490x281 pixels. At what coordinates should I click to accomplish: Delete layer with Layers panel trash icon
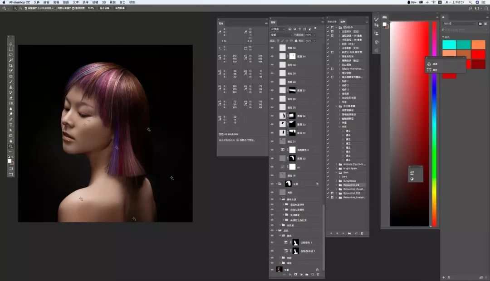pos(318,275)
